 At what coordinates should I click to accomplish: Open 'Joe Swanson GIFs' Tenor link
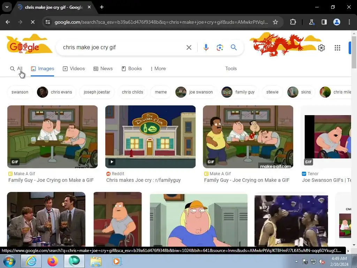(326, 180)
